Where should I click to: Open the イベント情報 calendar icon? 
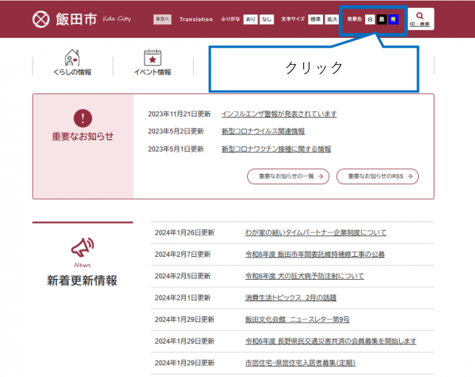(x=153, y=57)
